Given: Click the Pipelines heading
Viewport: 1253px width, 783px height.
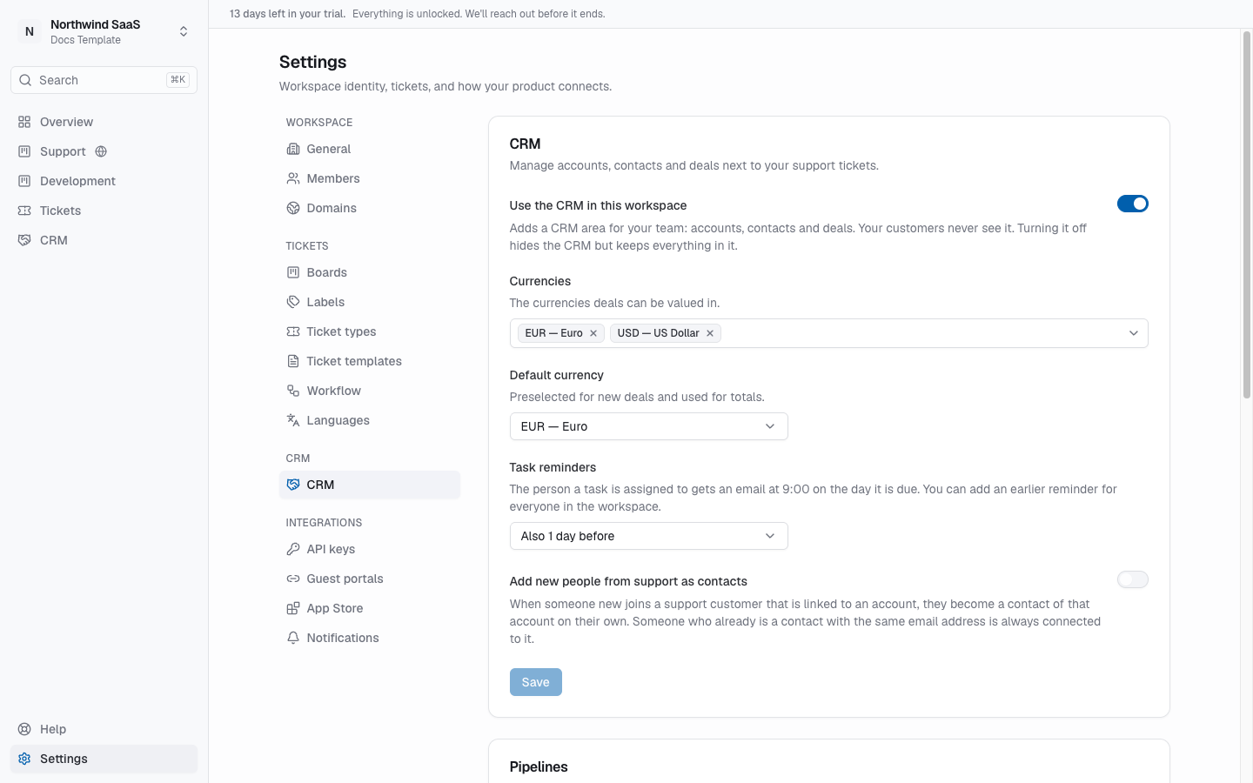Looking at the screenshot, I should coord(539,766).
